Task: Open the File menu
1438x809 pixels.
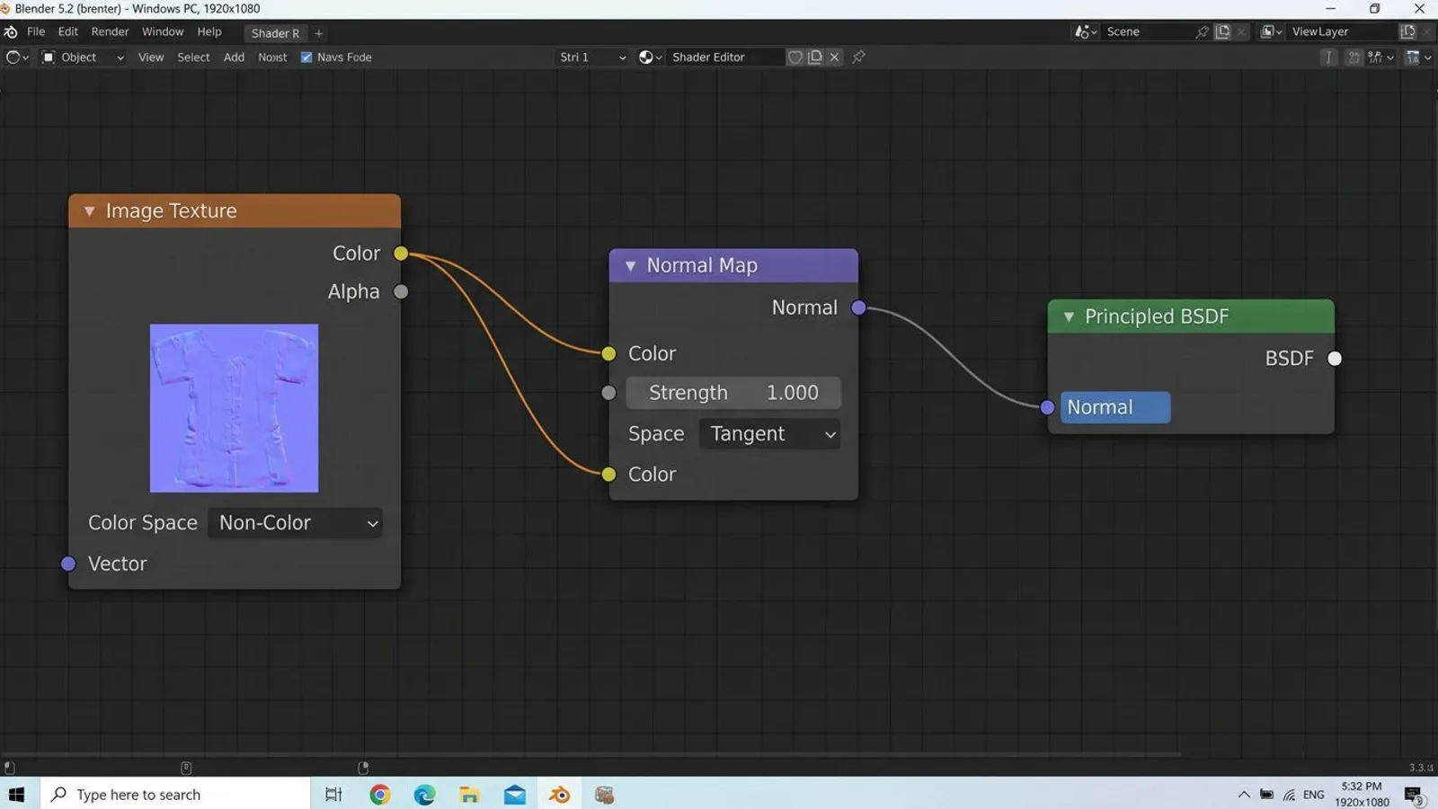Action: click(x=36, y=31)
